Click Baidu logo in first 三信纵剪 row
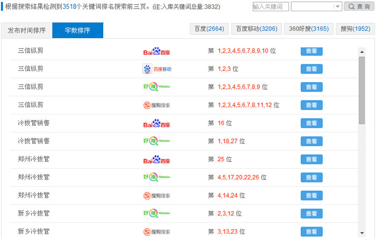Image resolution: width=376 pixels, height=239 pixels. click(x=157, y=52)
